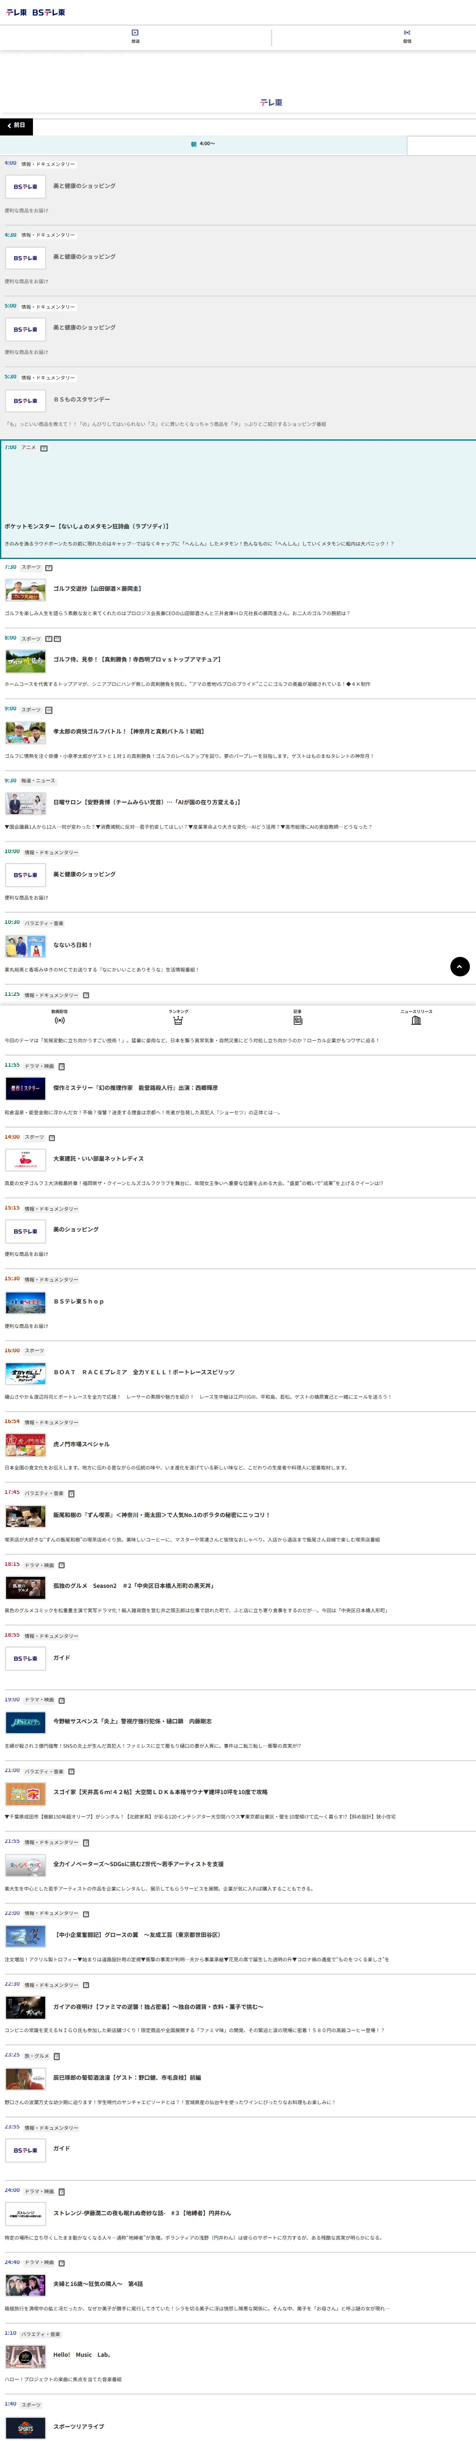Image resolution: width=476 pixels, height=2441 pixels.
Task: Click 虎ノ門市場スペシャル thumbnail
Action: click(26, 1445)
